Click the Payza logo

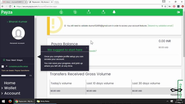(7, 12)
